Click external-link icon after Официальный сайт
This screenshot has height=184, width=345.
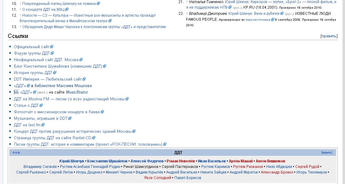(52, 47)
